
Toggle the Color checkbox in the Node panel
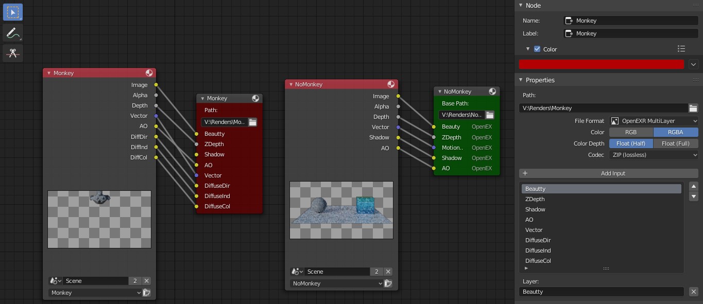(537, 49)
